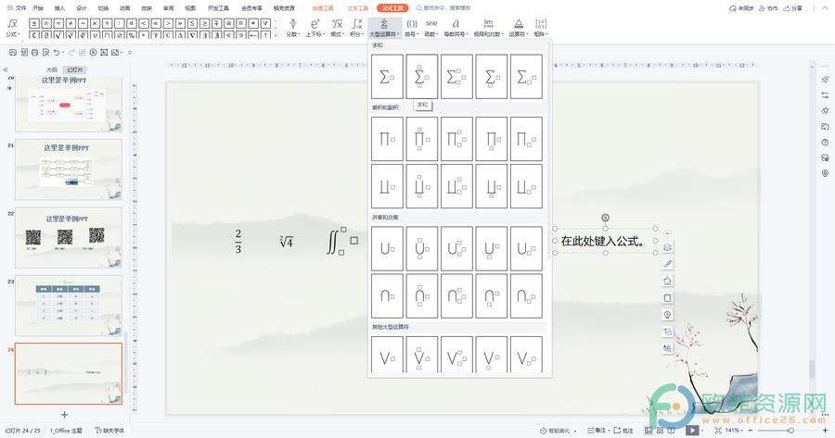Insert coproduct with upper and lower limits
Image resolution: width=835 pixels, height=438 pixels.
coord(422,186)
